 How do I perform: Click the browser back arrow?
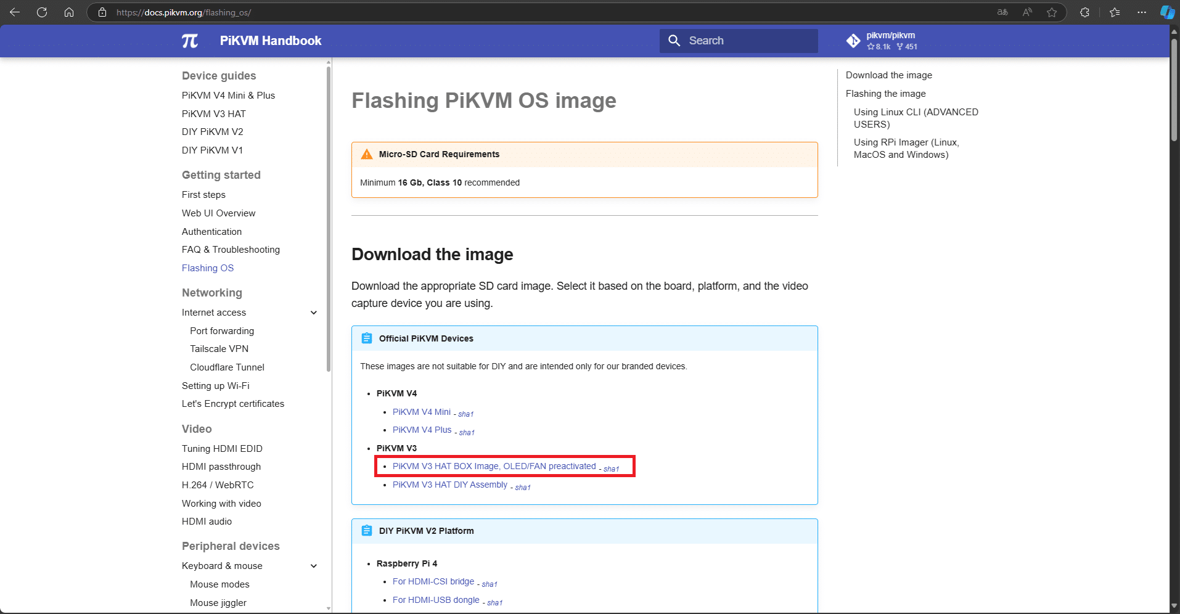(15, 12)
